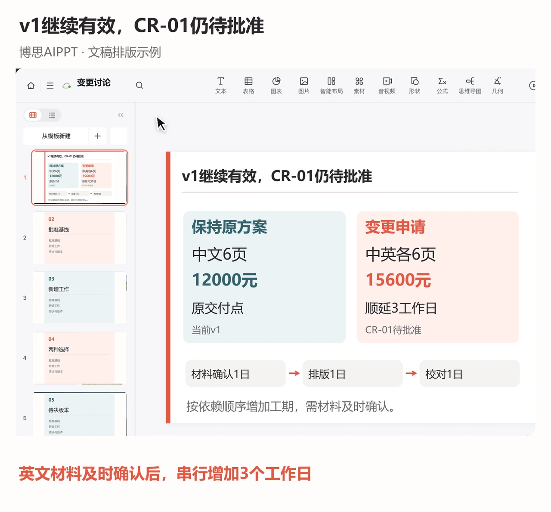Switch sidebar to outline list view
This screenshot has width=551, height=512.
pyautogui.click(x=52, y=115)
